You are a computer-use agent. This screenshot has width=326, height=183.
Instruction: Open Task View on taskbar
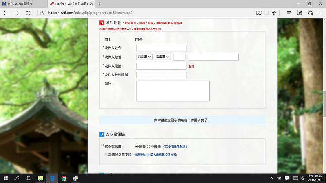[x=29, y=178]
